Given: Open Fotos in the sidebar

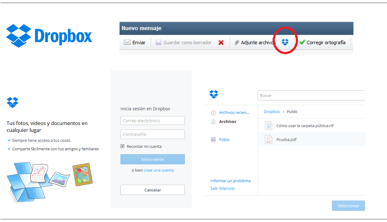Looking at the screenshot, I should tap(224, 140).
